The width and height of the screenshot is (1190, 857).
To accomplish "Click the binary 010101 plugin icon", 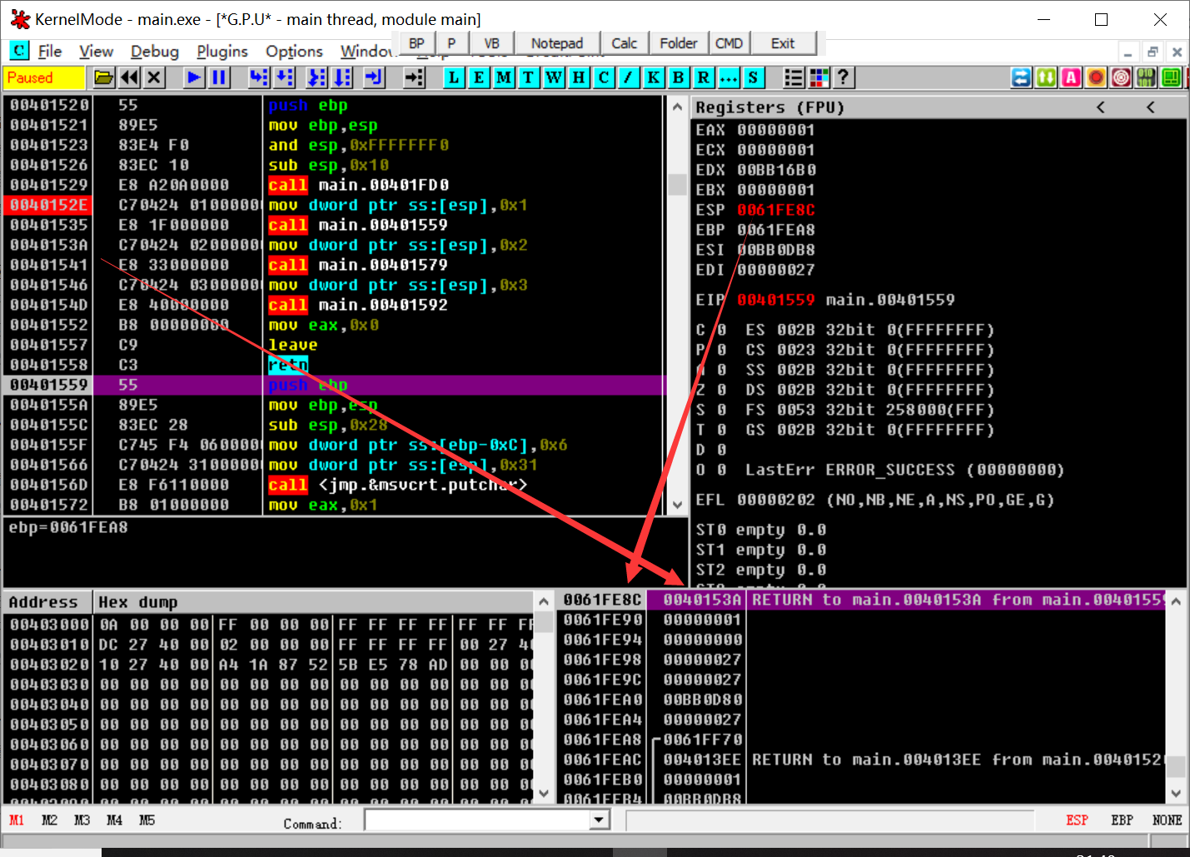I will pos(1147,77).
